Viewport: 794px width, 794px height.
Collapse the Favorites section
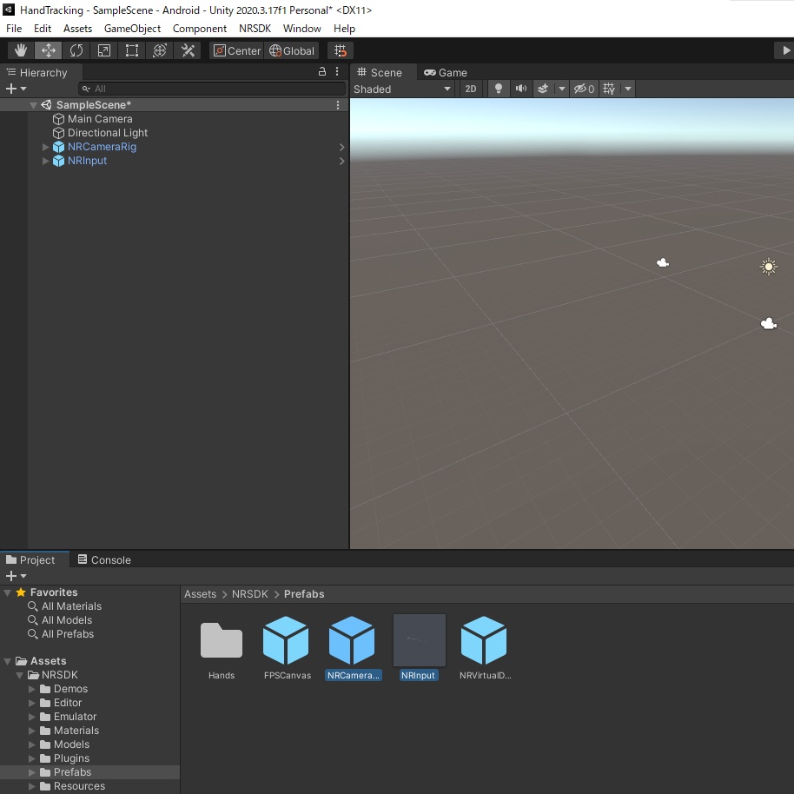[x=8, y=592]
